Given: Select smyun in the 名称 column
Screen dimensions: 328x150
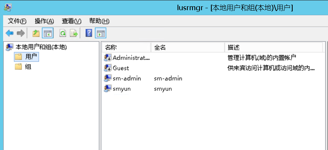Looking at the screenshot, I should point(121,89).
